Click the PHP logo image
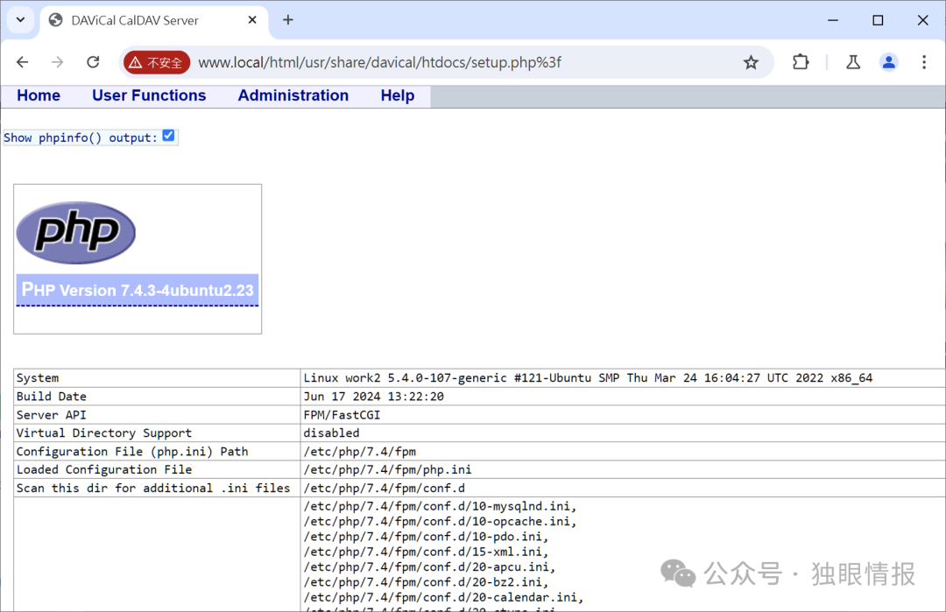Screen dimensions: 946x612 pos(76,233)
